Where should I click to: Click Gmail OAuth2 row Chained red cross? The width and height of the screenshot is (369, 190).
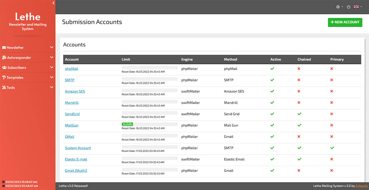pyautogui.click(x=299, y=170)
